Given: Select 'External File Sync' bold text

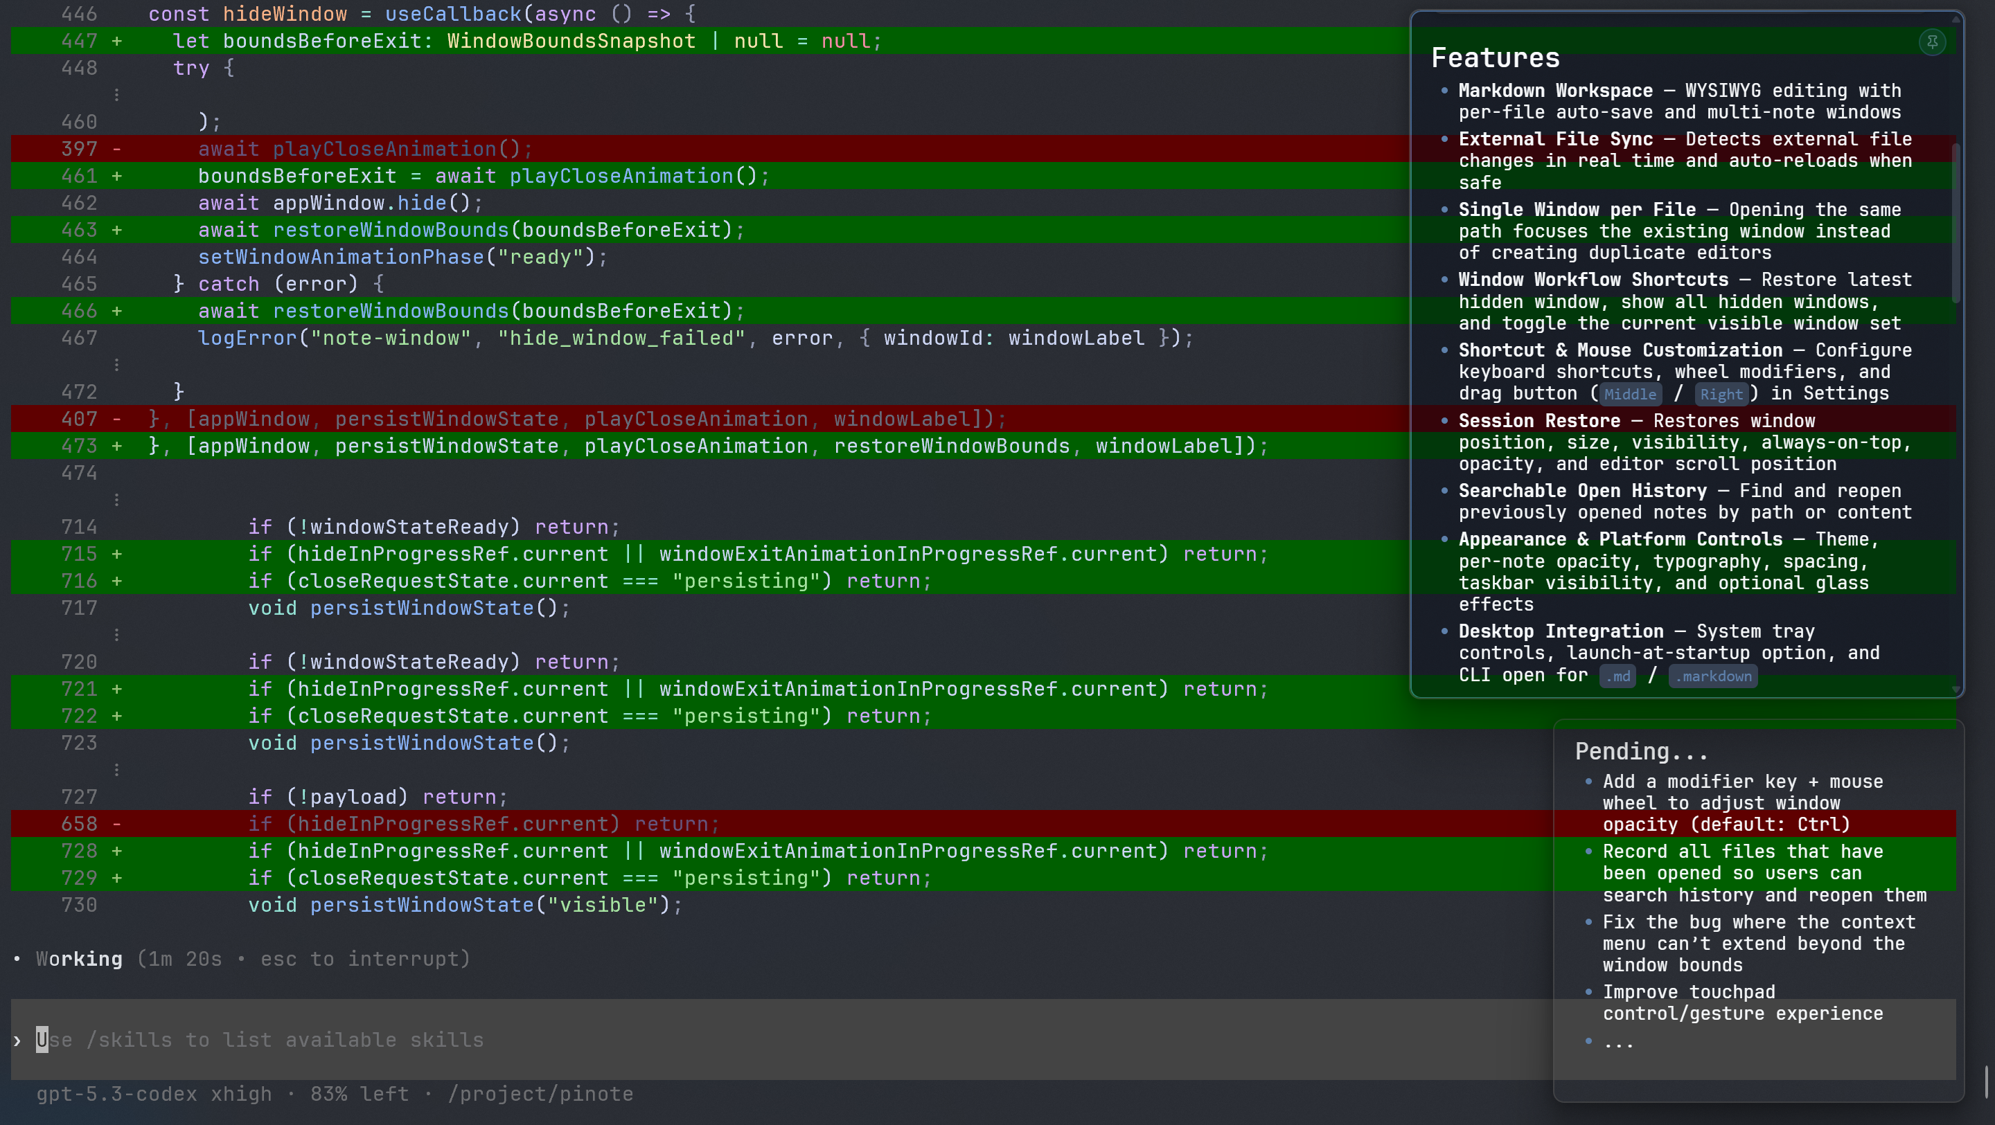Looking at the screenshot, I should click(1555, 139).
